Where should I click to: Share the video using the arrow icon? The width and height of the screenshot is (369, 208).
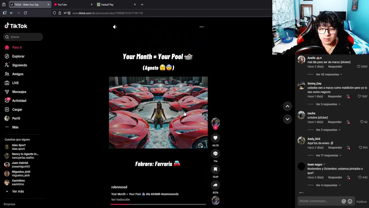[x=215, y=185]
